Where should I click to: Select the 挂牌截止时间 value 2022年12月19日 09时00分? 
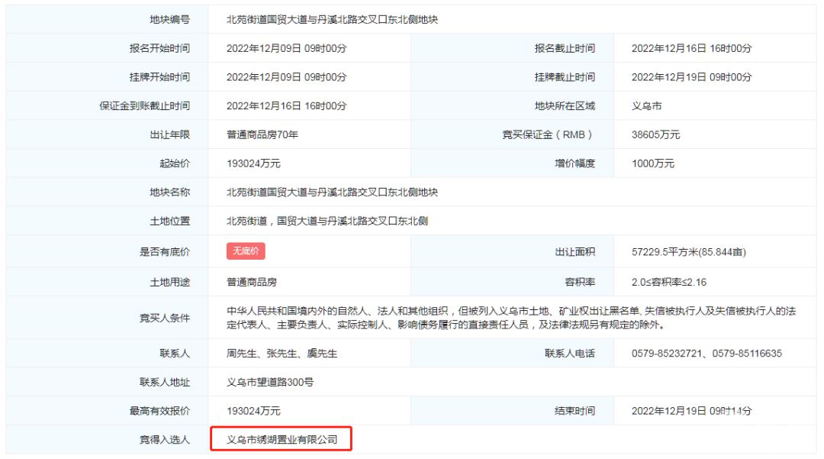(x=691, y=77)
